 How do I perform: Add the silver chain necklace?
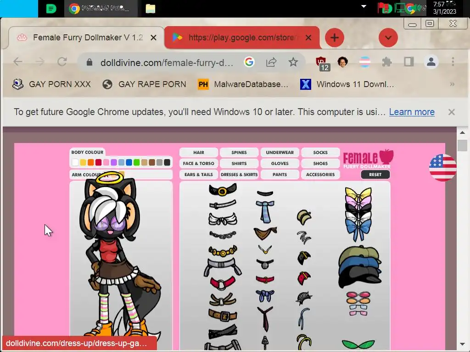coord(223,235)
